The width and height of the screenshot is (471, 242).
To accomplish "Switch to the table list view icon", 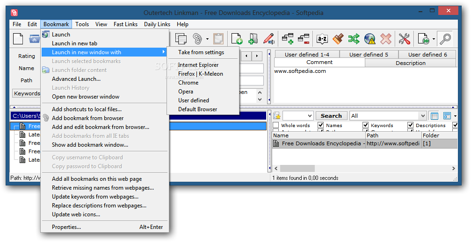I will point(435,116).
